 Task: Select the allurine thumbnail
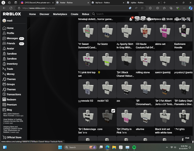tap(145, 117)
